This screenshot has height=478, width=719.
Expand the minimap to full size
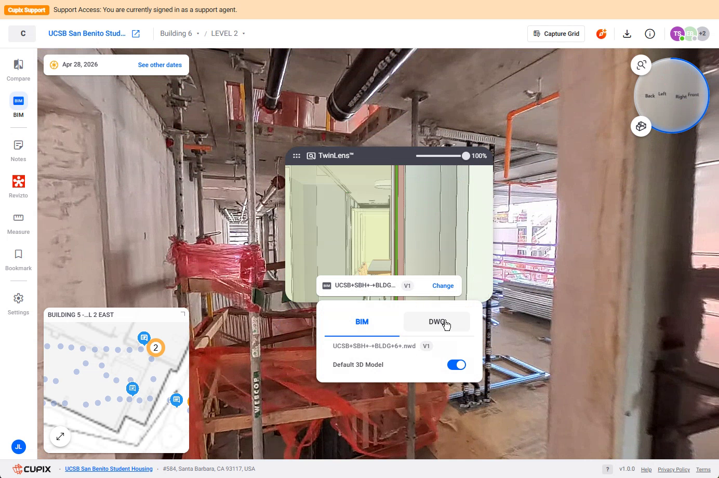(60, 436)
